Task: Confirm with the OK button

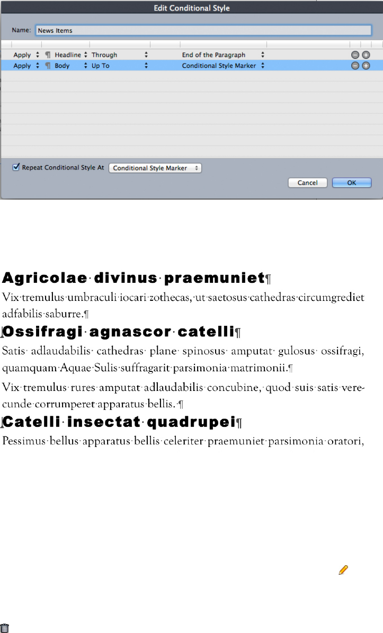Action: (x=352, y=182)
